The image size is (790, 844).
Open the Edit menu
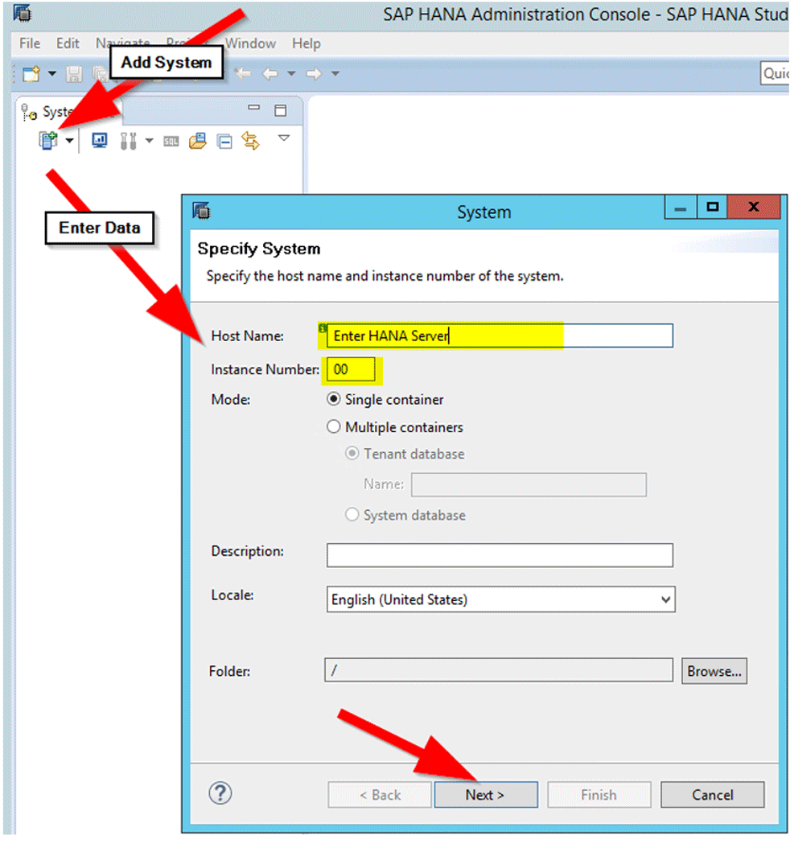pyautogui.click(x=68, y=43)
